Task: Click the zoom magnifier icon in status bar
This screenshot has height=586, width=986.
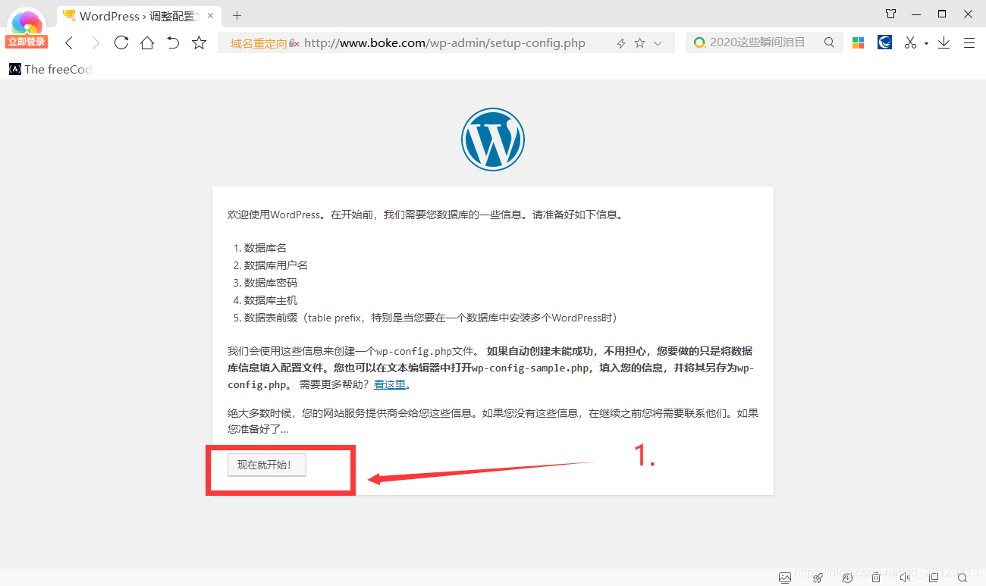Action: coord(962,578)
